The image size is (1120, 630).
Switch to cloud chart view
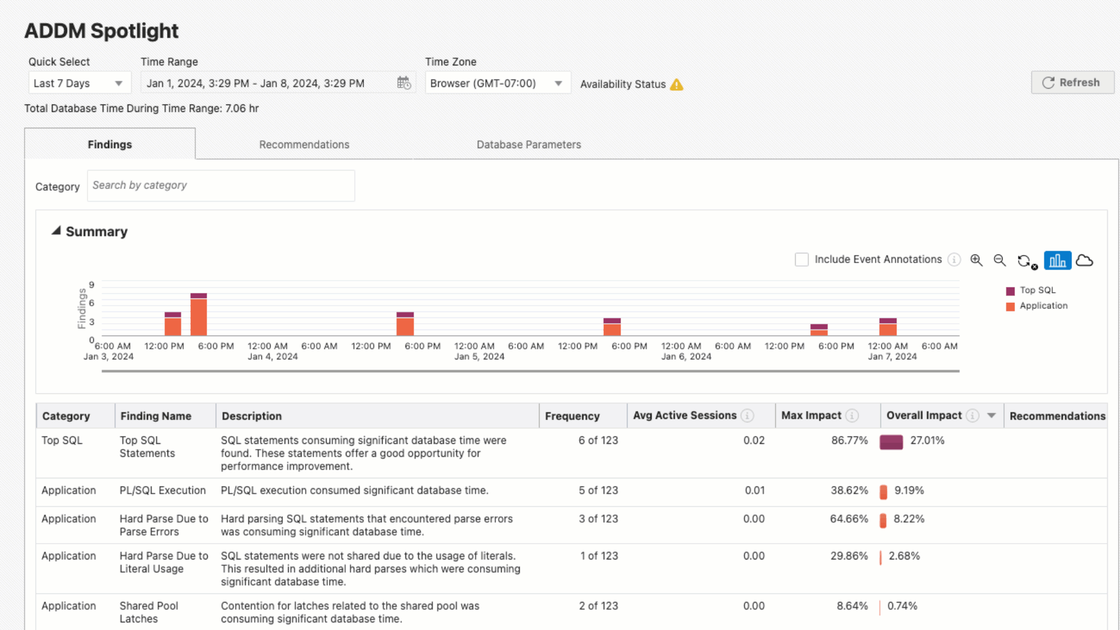tap(1084, 260)
